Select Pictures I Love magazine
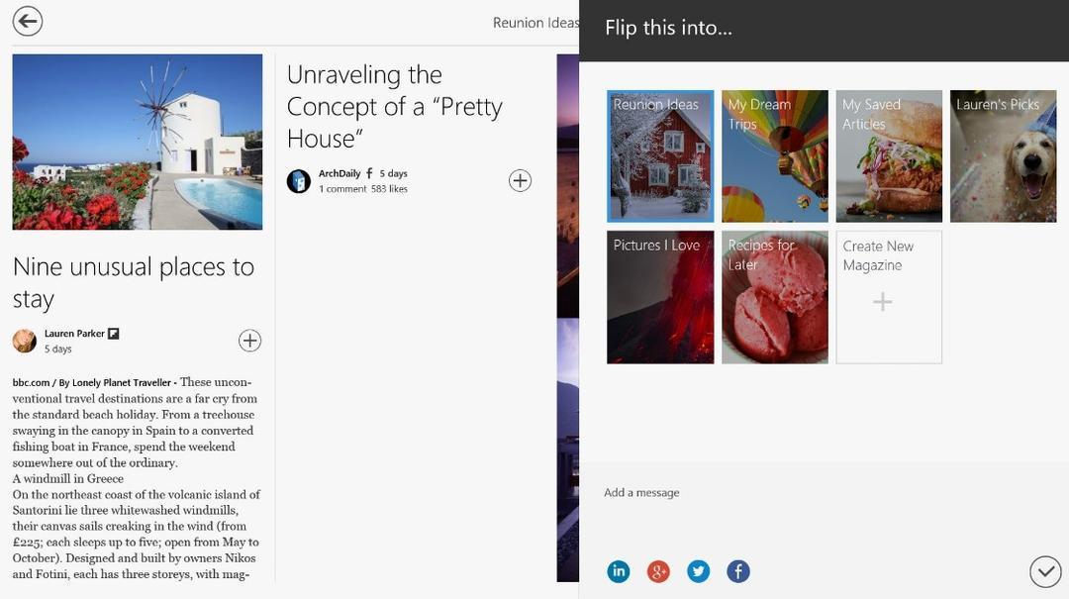Image resolution: width=1069 pixels, height=599 pixels. tap(660, 297)
